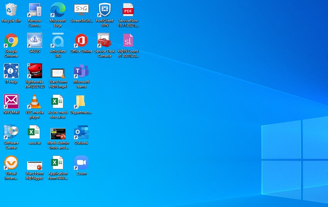Select the Acute meds docs.xlsx file
The height and width of the screenshot is (207, 328).
pos(58,101)
